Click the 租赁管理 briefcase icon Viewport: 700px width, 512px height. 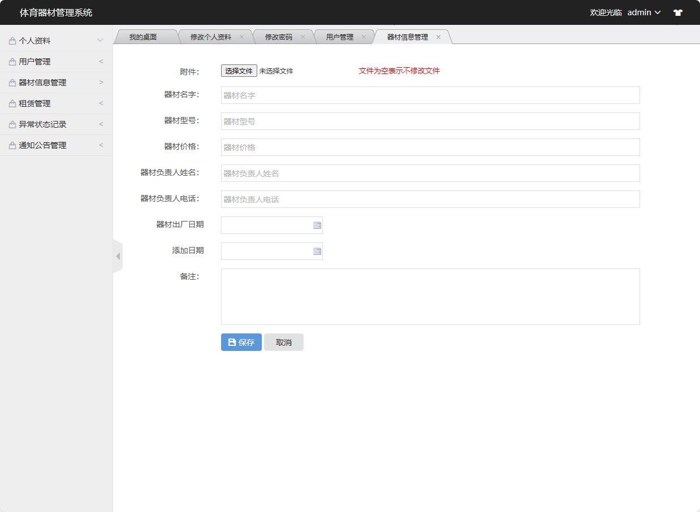pyautogui.click(x=11, y=103)
